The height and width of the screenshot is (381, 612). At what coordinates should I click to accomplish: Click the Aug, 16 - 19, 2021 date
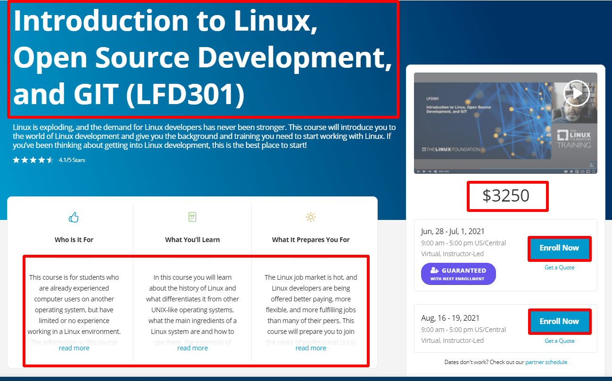tap(449, 317)
